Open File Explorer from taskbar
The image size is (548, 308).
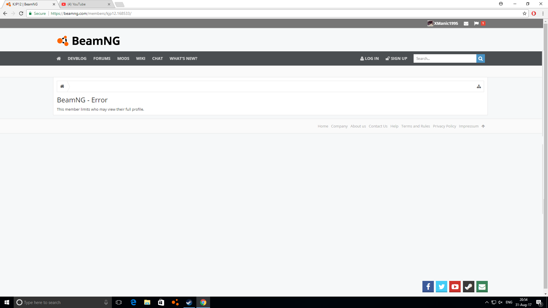147,302
